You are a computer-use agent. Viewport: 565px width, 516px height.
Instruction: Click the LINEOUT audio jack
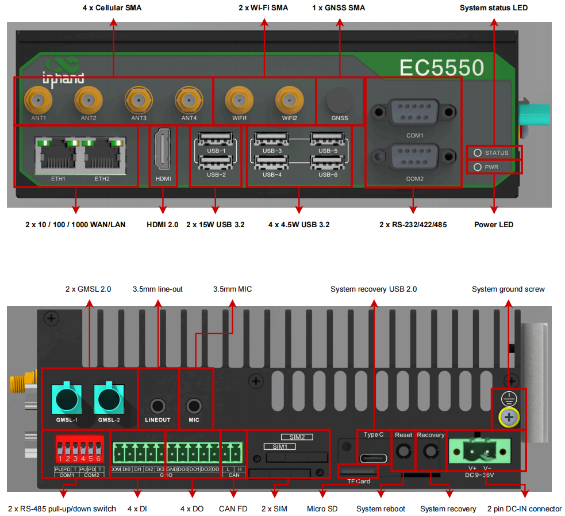click(x=157, y=406)
